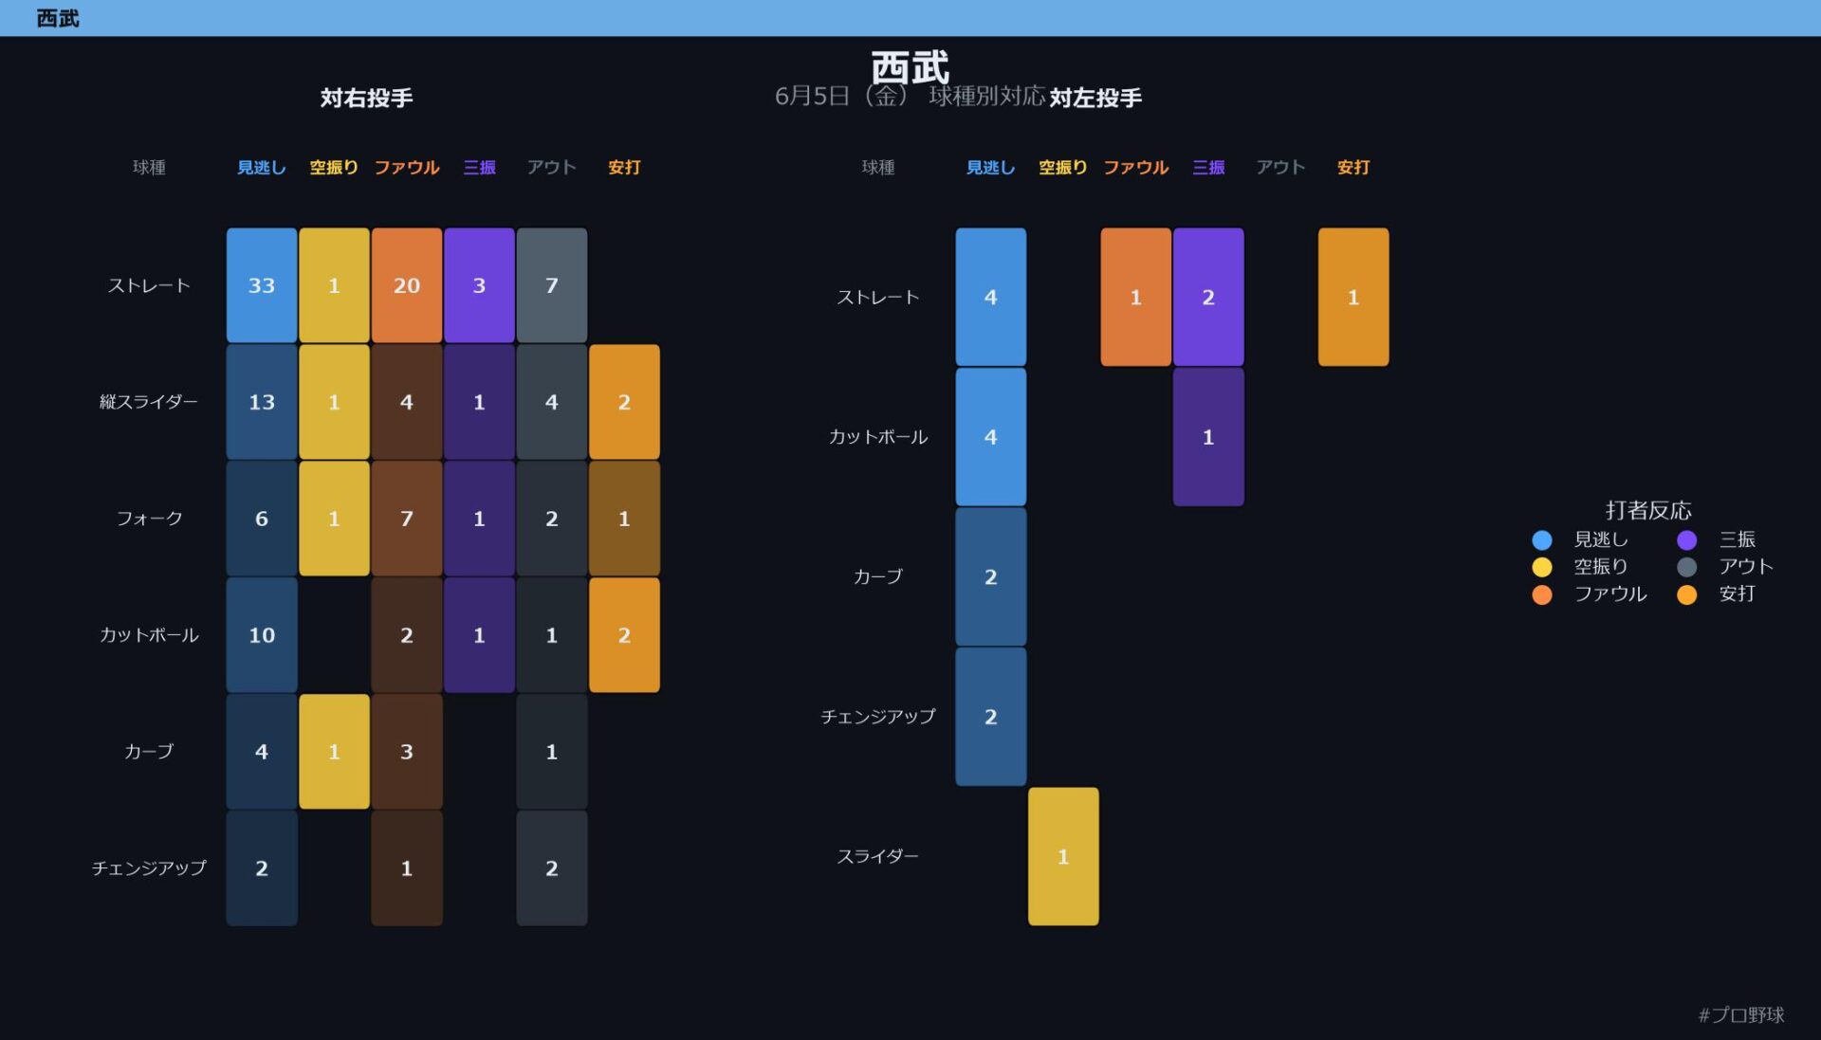
Task: Click the 2 安打 cell in 縦スライダー row
Action: coord(624,402)
